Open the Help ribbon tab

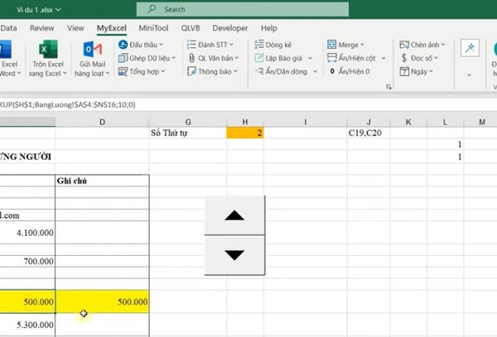point(269,28)
